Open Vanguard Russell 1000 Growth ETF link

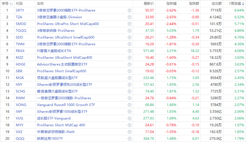tap(66, 105)
